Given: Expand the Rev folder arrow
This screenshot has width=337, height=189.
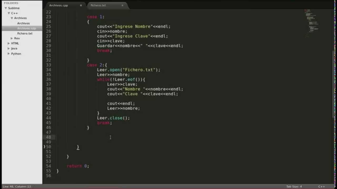Looking at the screenshot, I should (x=12, y=38).
